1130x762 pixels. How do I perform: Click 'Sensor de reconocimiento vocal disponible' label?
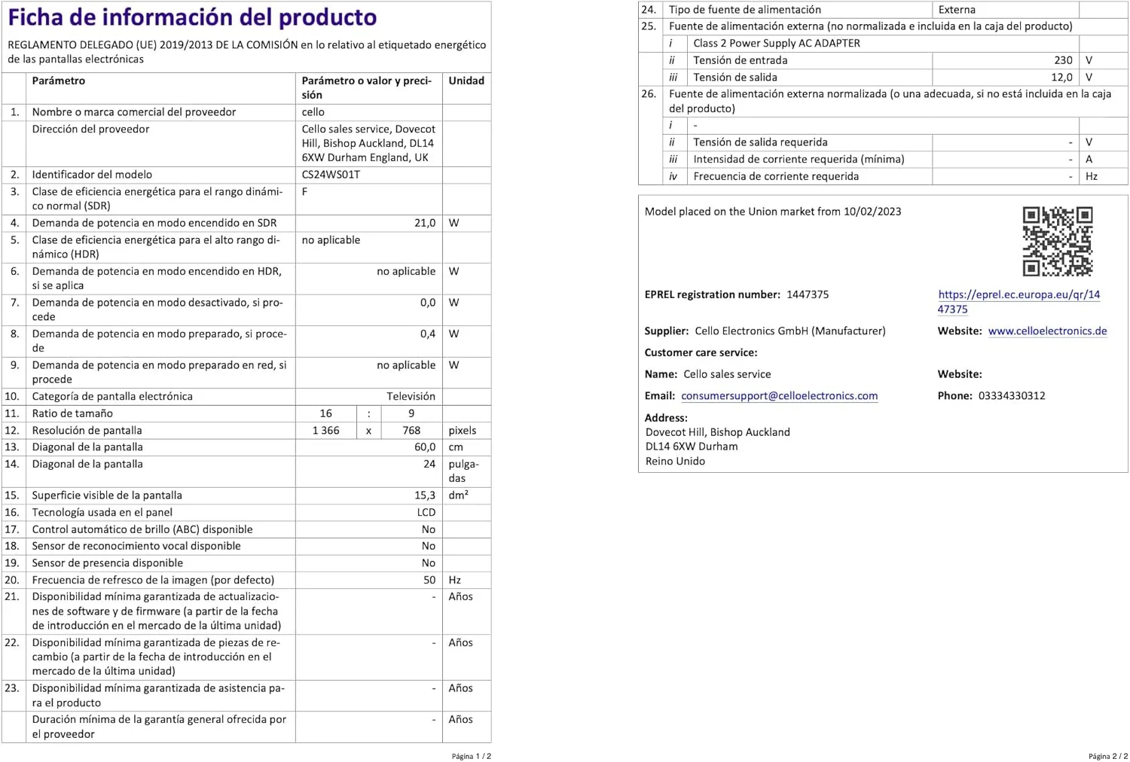click(x=136, y=547)
